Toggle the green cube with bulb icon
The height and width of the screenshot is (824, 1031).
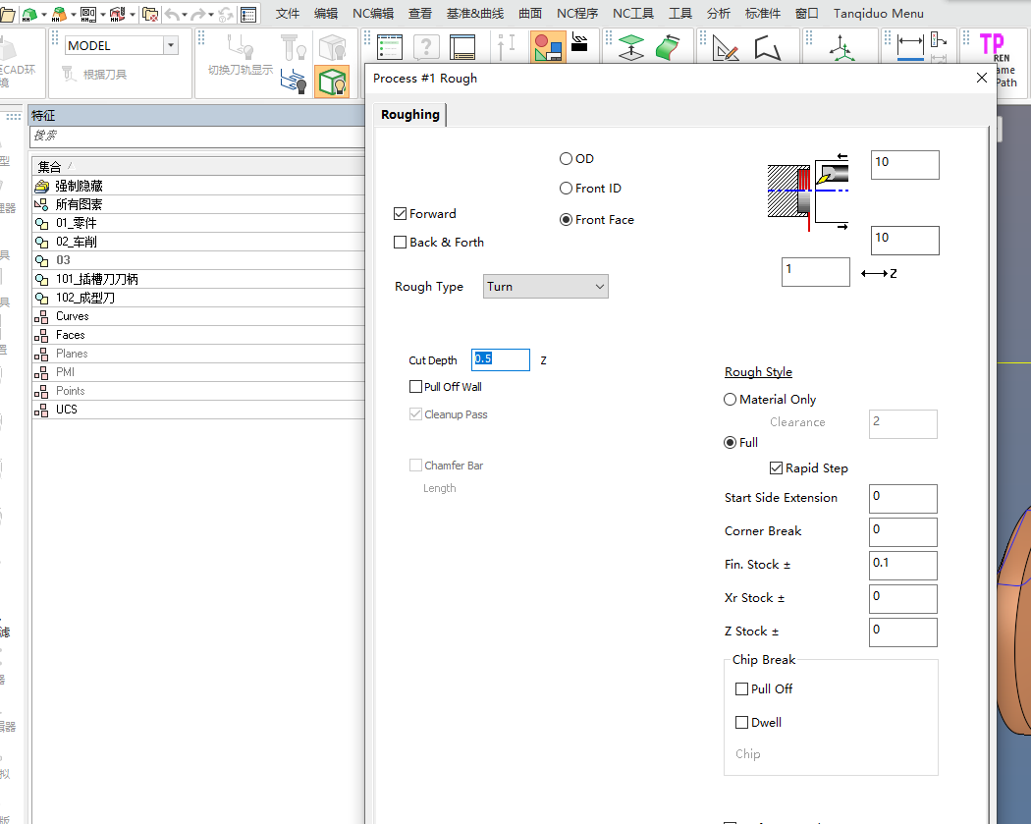point(332,82)
